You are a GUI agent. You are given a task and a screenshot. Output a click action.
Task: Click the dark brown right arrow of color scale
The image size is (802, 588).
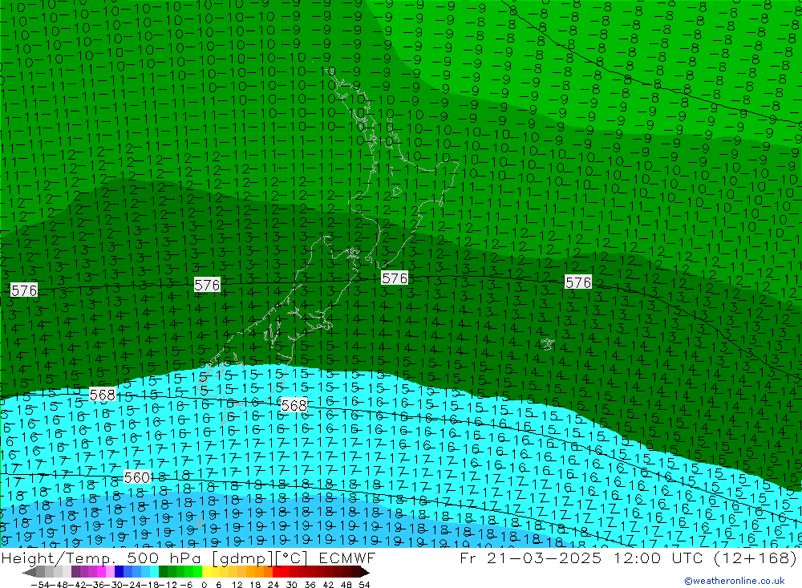[x=364, y=573]
